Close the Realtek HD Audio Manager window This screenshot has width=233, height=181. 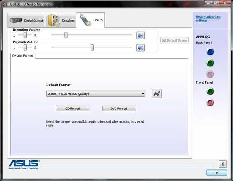(x=225, y=3)
